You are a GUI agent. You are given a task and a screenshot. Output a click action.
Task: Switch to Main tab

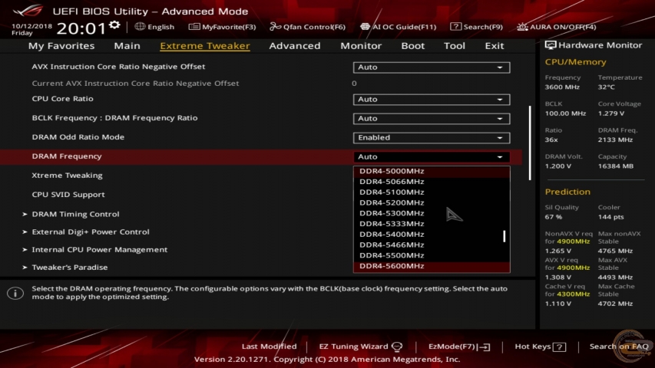tap(127, 45)
